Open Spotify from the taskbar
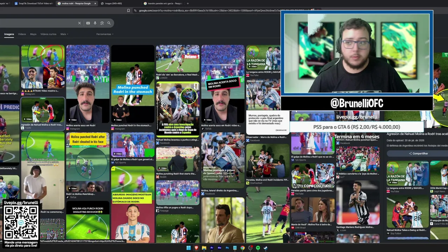 pos(258,248)
